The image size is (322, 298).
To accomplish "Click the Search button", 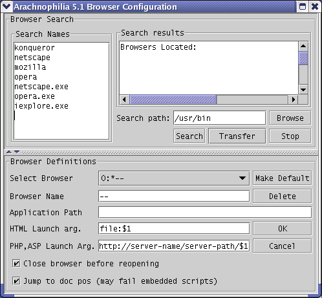I will (x=189, y=136).
